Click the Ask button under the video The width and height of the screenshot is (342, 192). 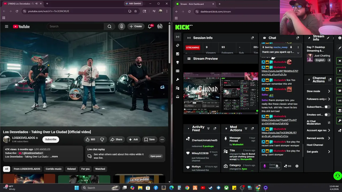(133, 139)
